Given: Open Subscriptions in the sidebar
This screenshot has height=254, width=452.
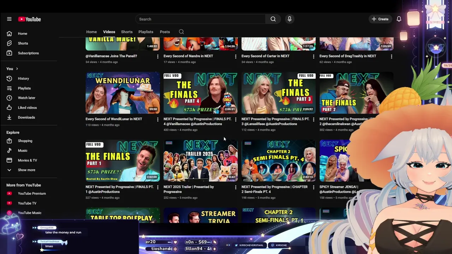Looking at the screenshot, I should [x=29, y=53].
